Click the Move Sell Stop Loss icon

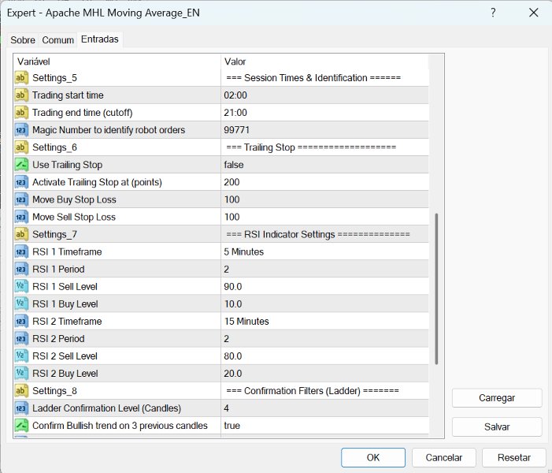coord(21,217)
